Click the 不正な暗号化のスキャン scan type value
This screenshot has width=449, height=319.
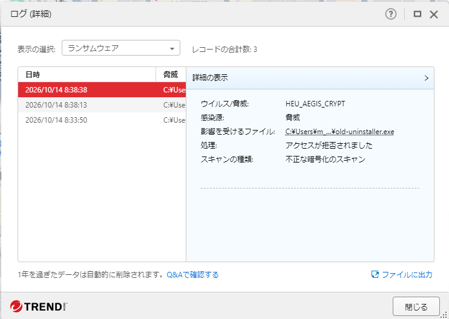click(326, 159)
